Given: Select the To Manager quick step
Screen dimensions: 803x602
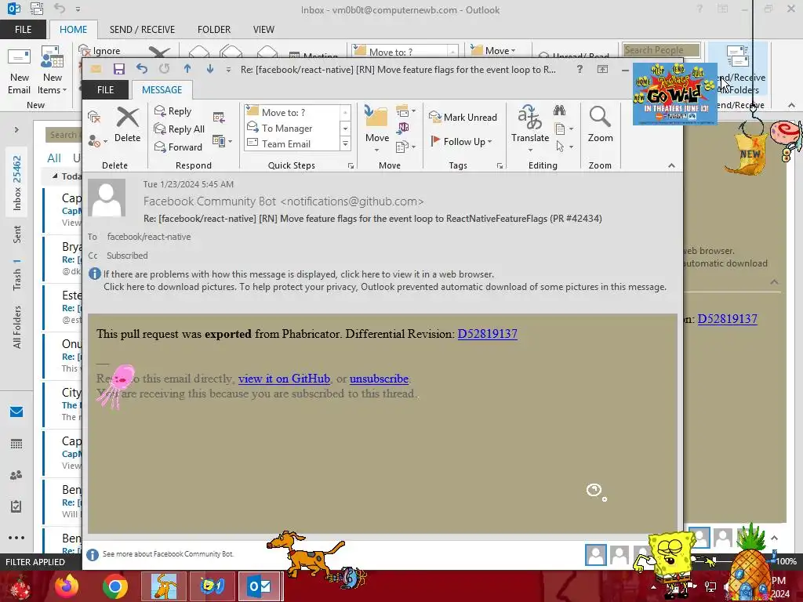Looking at the screenshot, I should coord(292,128).
